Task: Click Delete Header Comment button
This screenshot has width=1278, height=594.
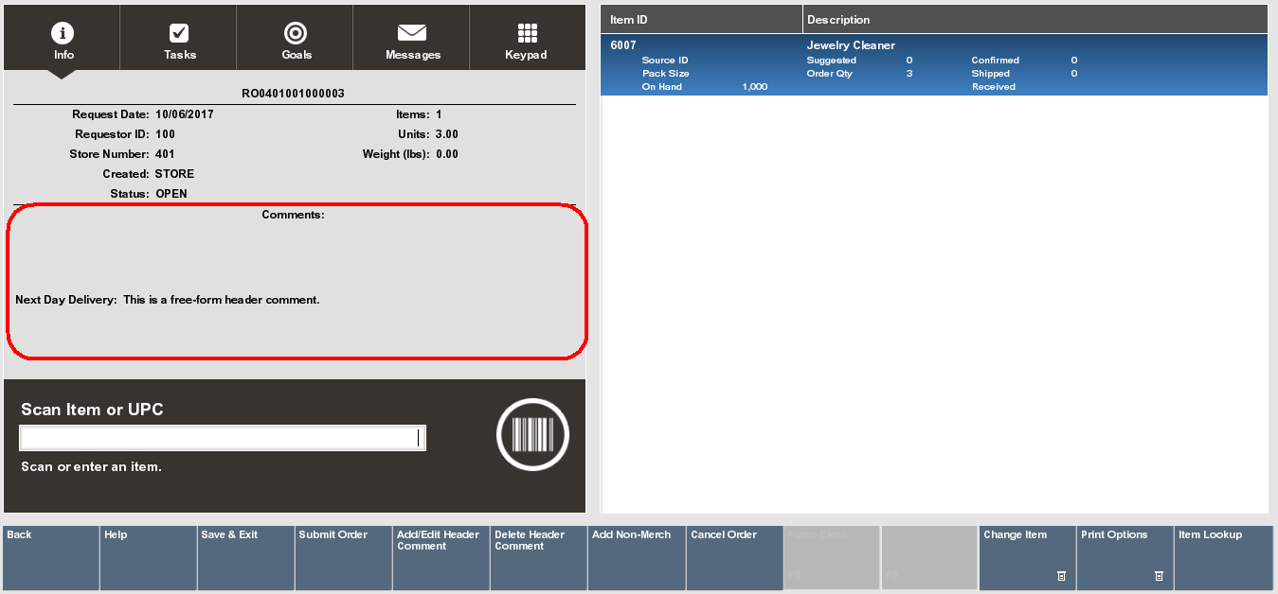Action: (539, 558)
